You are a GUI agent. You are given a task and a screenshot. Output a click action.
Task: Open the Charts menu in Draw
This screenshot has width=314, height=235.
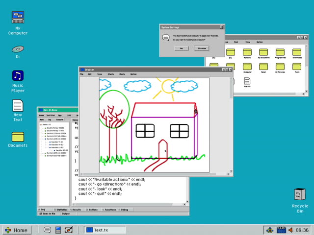coord(111,74)
